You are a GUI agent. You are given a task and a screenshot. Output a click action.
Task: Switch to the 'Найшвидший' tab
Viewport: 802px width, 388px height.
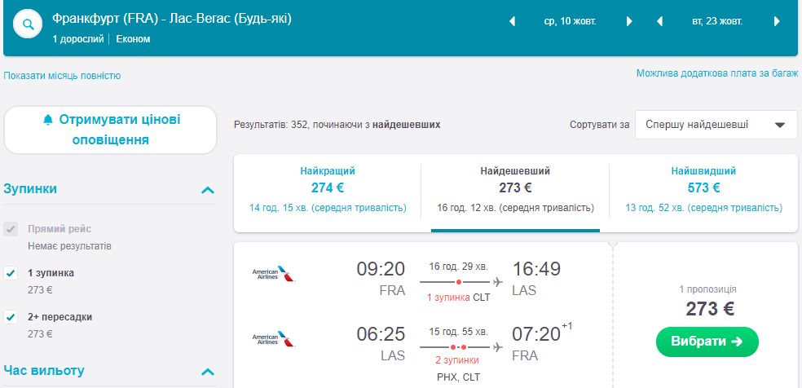(x=703, y=189)
